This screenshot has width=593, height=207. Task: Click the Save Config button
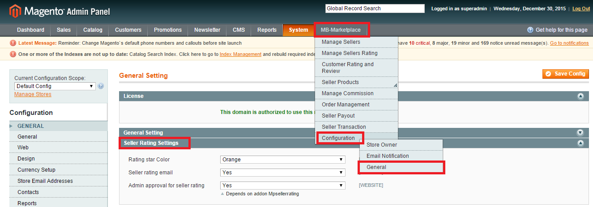(x=566, y=74)
